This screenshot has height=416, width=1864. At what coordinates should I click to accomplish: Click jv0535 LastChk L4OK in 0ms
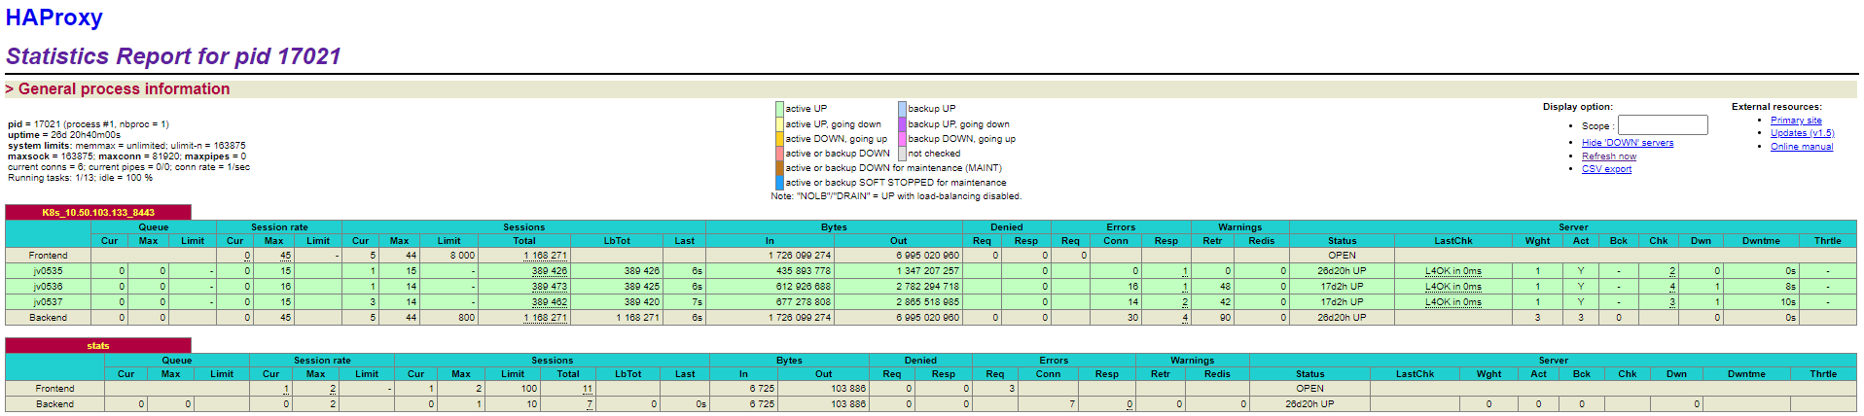[x=1453, y=271]
